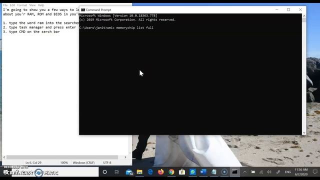This screenshot has height=180, width=320.
Task: Switch to Microsoft Word on the taskbar
Action: [x=203, y=172]
